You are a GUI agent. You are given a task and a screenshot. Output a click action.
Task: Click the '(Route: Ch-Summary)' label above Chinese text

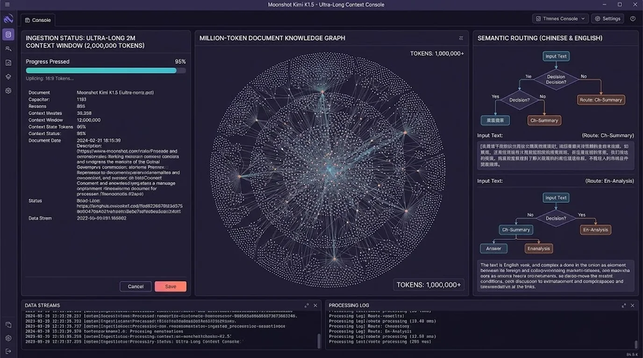click(x=607, y=135)
